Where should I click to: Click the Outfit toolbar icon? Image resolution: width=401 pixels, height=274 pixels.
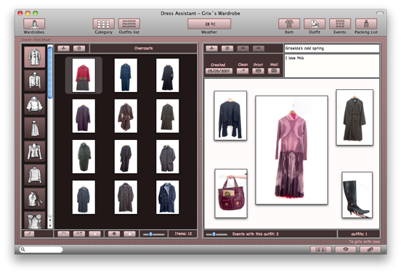click(x=315, y=24)
